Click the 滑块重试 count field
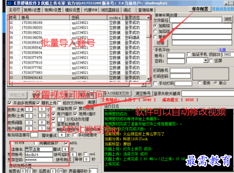This screenshot has width=234, height=173. 62,135
